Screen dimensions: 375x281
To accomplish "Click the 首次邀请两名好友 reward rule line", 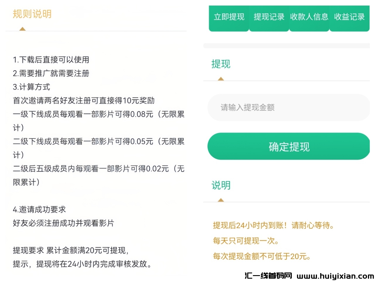I will (x=83, y=101).
